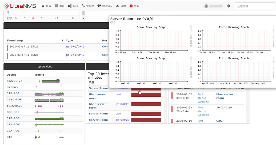Image resolution: width=276 pixels, height=145 pixels.
Task: Click the C1B-POE traffic graph thumbnail
Action: [x=49, y=93]
